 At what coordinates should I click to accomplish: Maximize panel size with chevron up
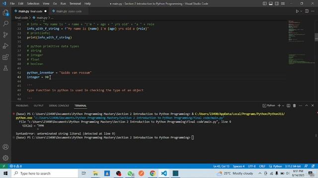(x=307, y=105)
